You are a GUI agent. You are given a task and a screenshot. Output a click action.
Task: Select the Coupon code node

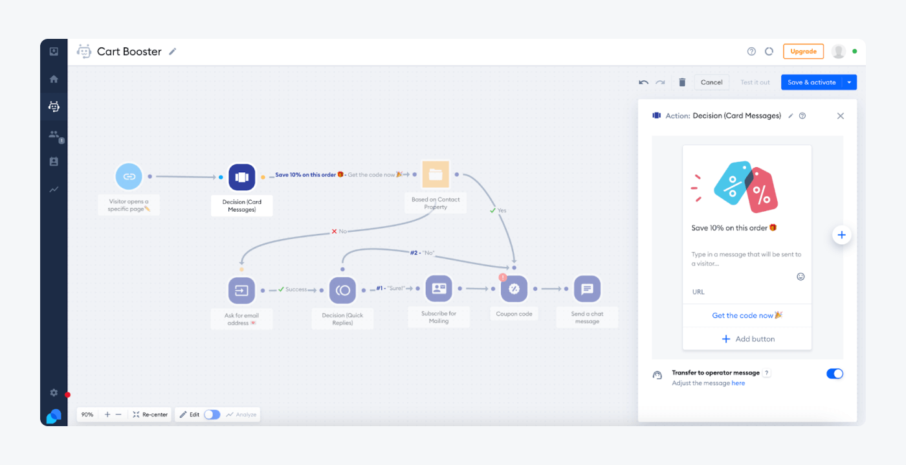tap(514, 289)
